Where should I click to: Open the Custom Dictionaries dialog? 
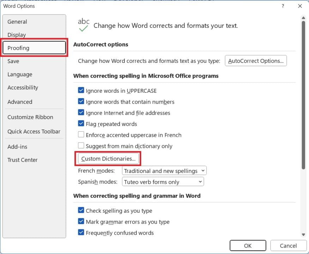click(x=108, y=158)
